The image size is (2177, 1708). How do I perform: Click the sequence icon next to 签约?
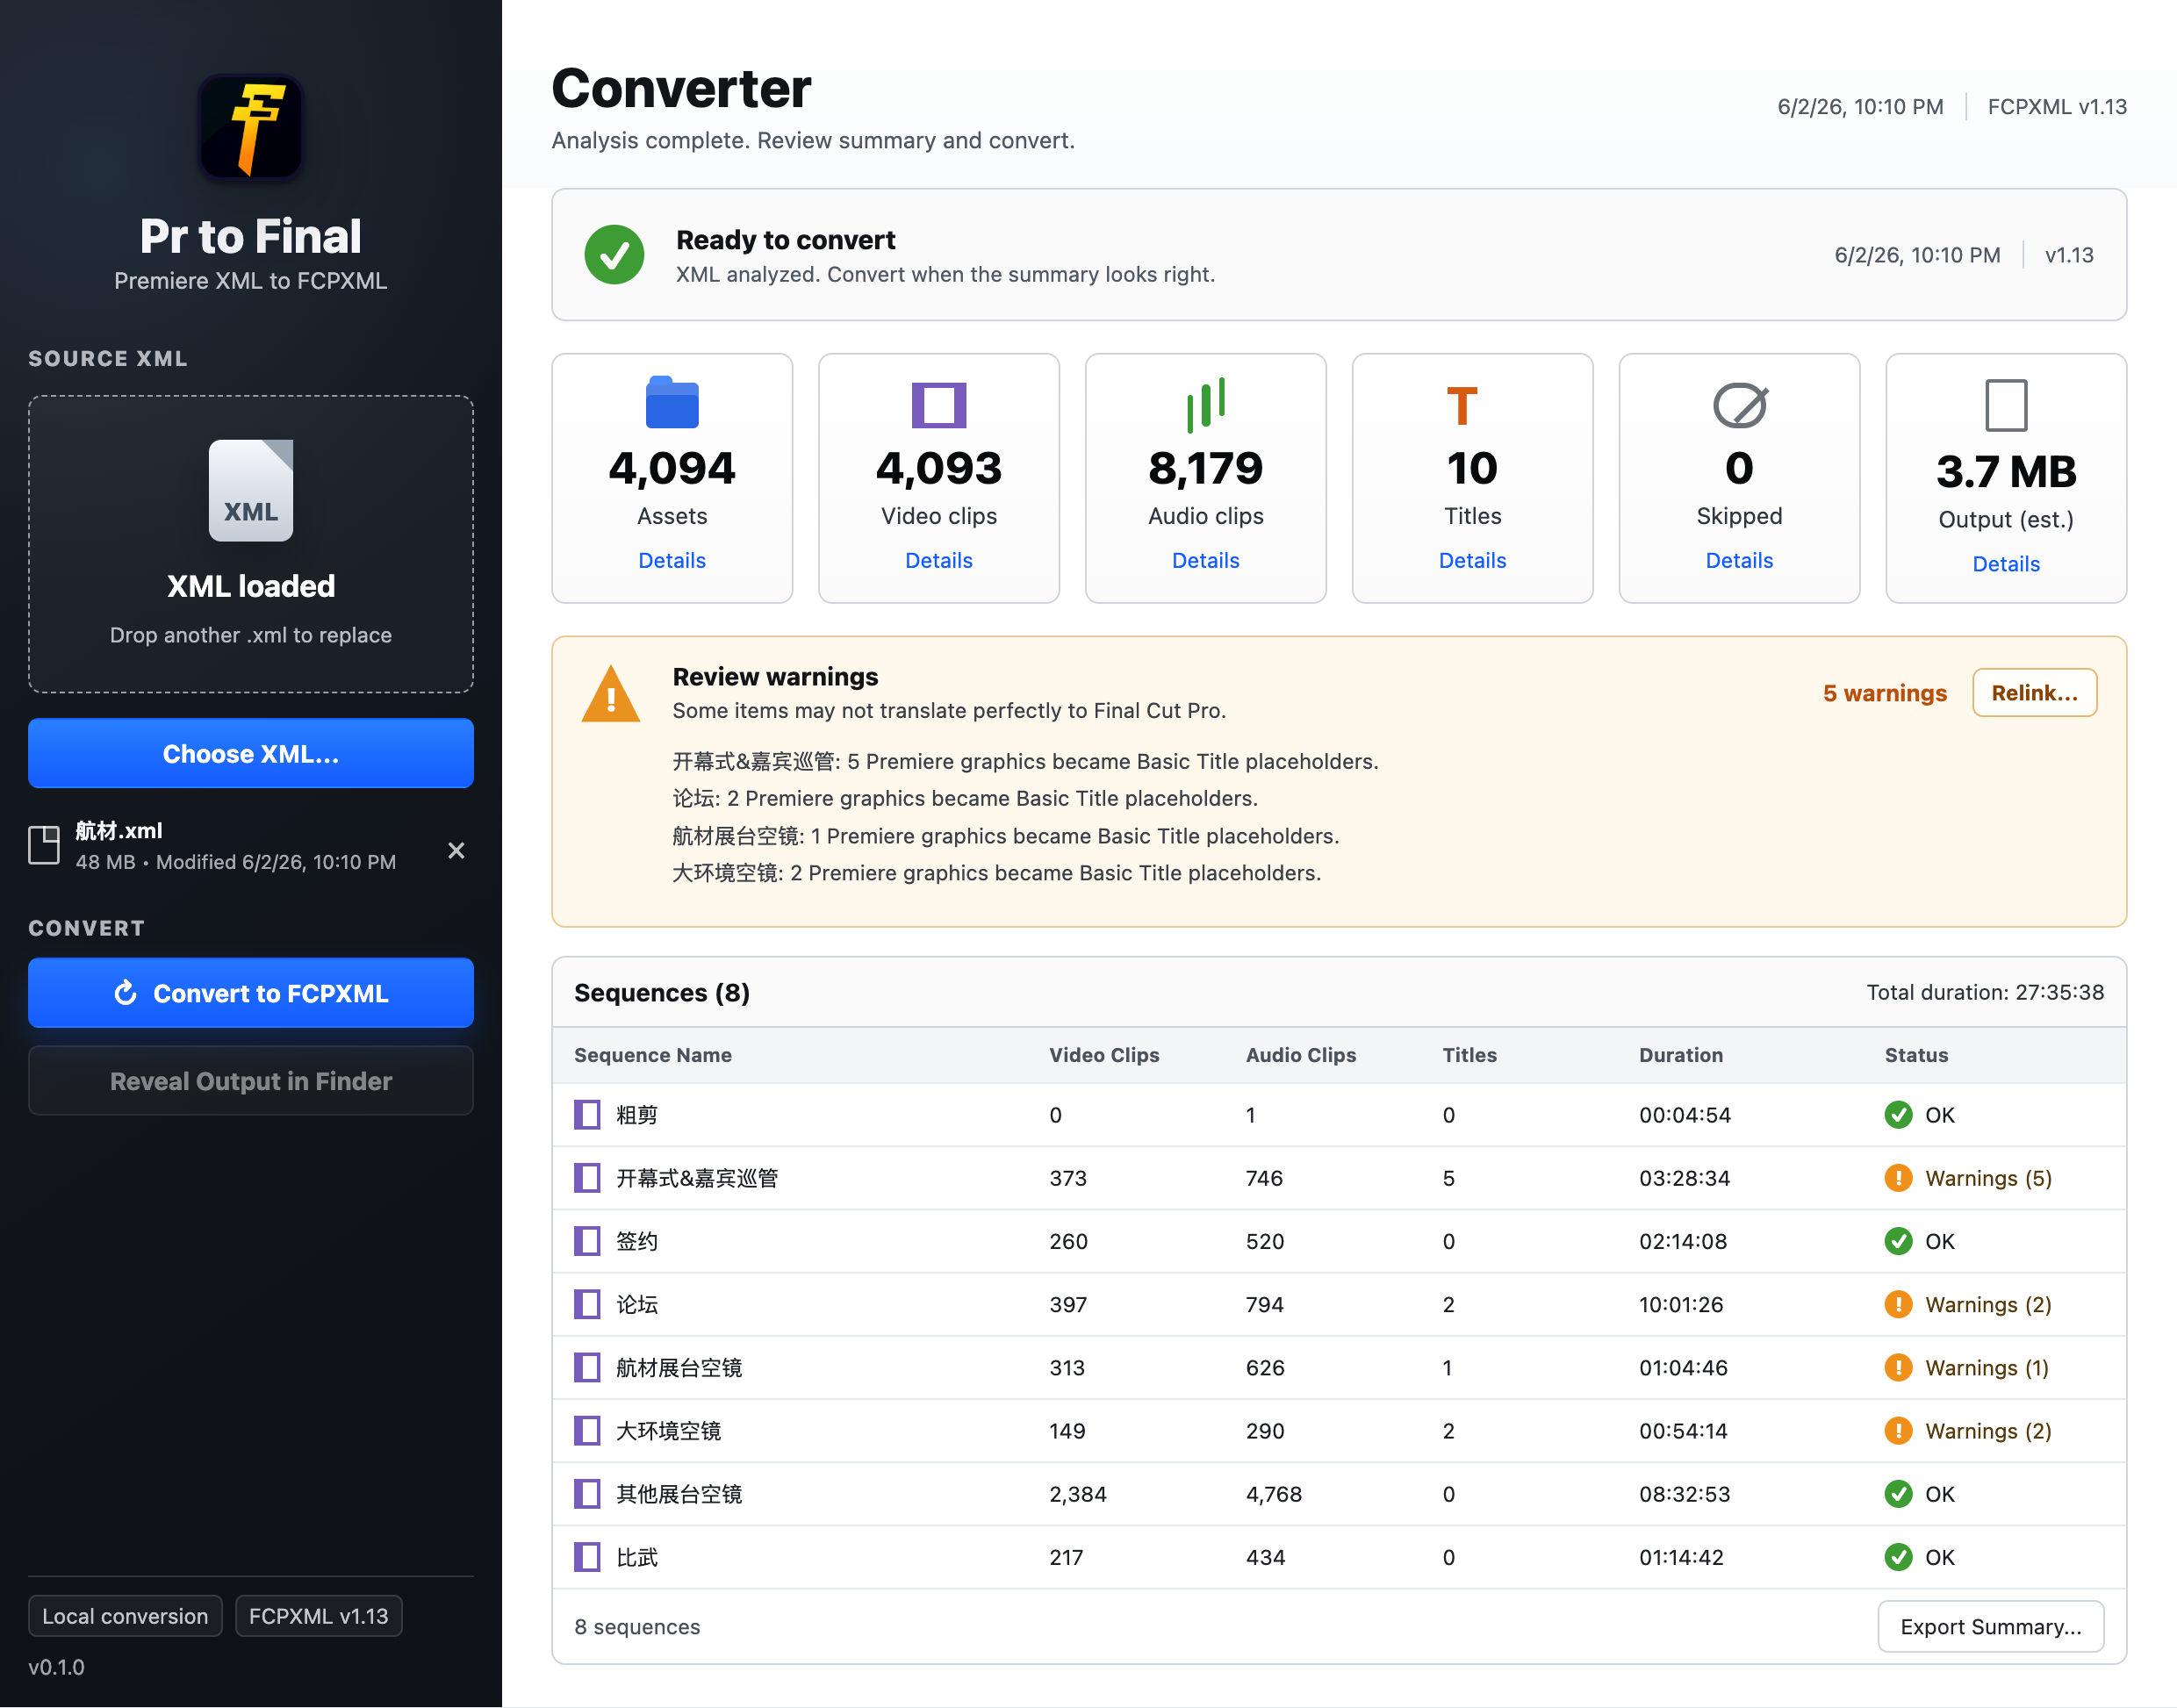(x=587, y=1240)
